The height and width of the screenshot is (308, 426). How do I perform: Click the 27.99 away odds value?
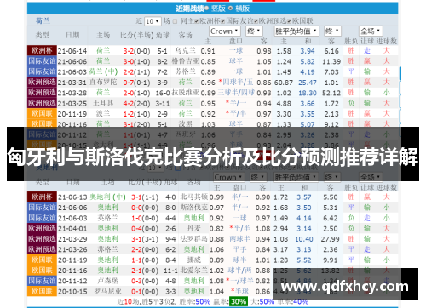click(330, 239)
